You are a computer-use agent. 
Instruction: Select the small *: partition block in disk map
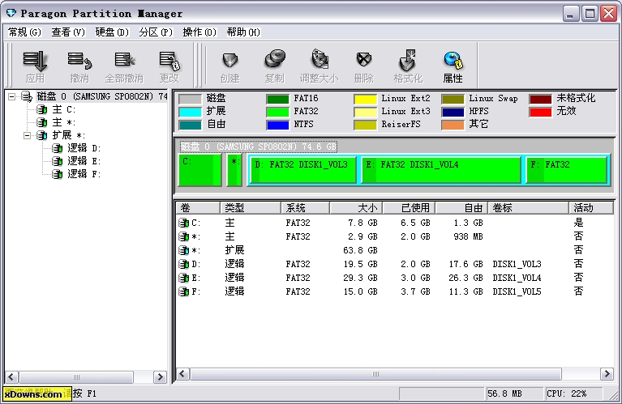pos(234,170)
